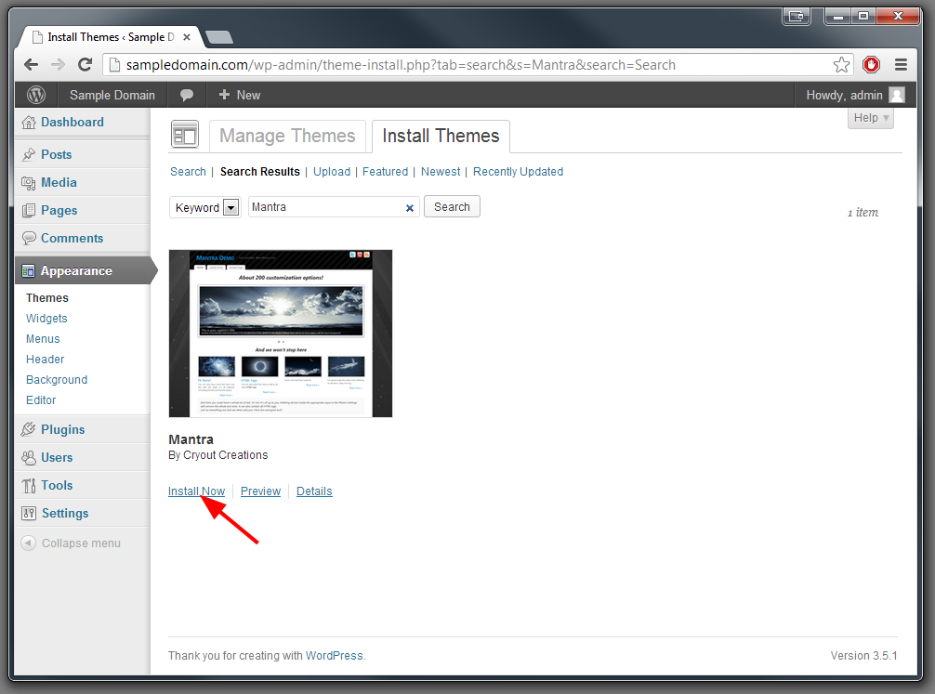Screen dimensions: 935x694
Task: Go to Menus under Appearance
Action: click(43, 339)
